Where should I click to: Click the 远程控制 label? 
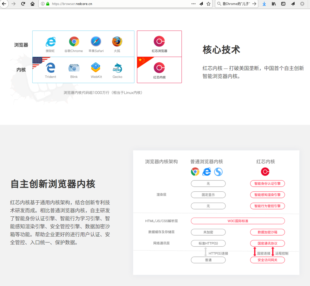tap(282, 254)
